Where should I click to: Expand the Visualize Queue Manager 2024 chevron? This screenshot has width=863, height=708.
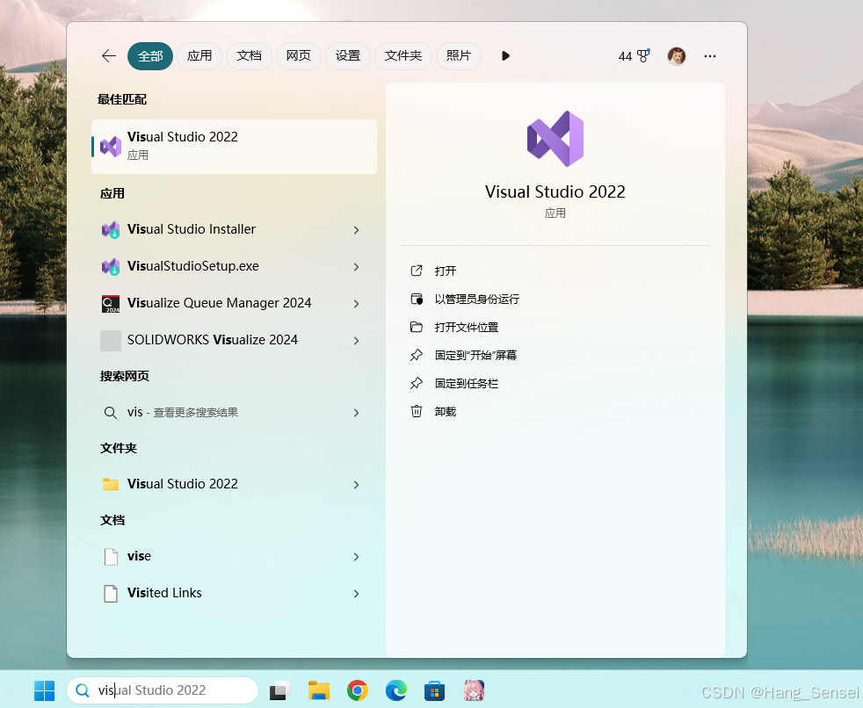tap(356, 304)
